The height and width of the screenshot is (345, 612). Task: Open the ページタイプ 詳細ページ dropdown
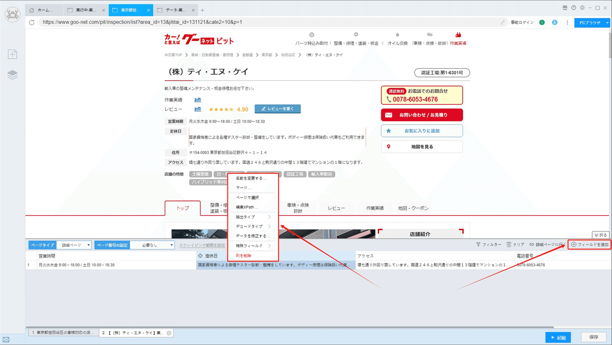point(74,245)
